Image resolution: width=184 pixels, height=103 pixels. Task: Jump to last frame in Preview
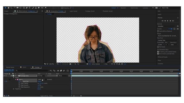(x=173, y=21)
